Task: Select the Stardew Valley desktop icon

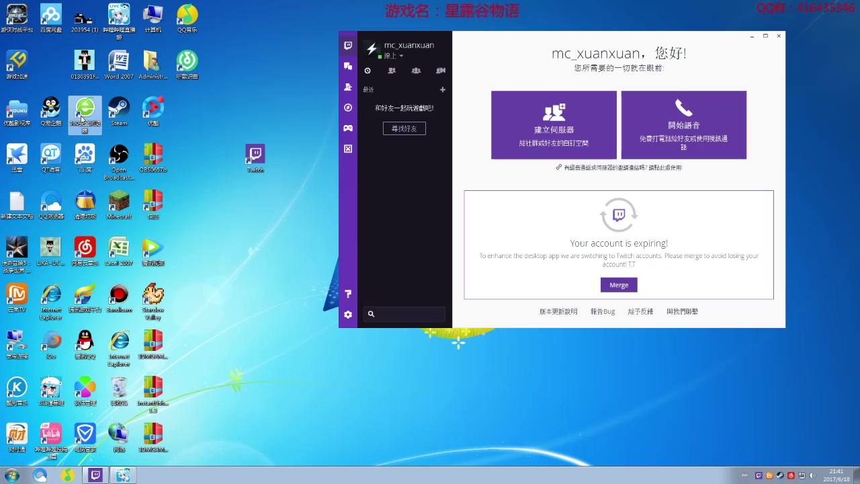Action: tap(153, 302)
